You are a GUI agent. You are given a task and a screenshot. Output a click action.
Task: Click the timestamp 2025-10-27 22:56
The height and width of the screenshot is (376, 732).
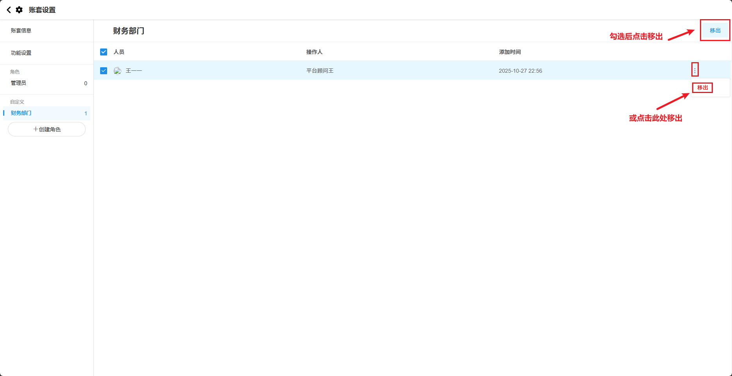click(x=520, y=71)
